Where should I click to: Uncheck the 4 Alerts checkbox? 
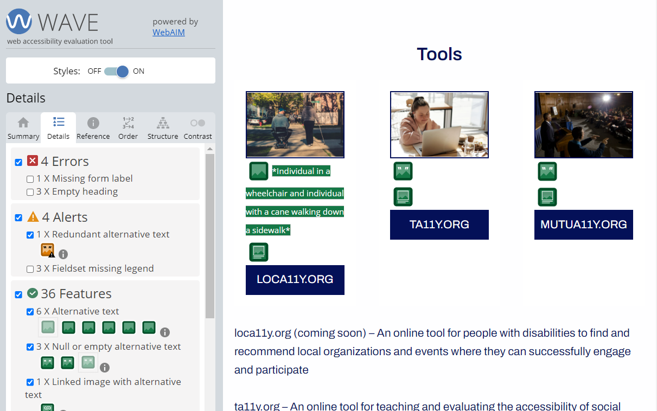(18, 217)
